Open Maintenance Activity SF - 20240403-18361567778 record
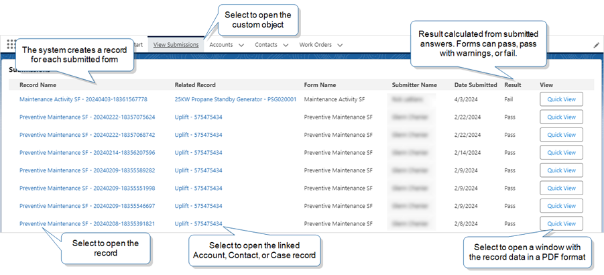 (x=83, y=99)
